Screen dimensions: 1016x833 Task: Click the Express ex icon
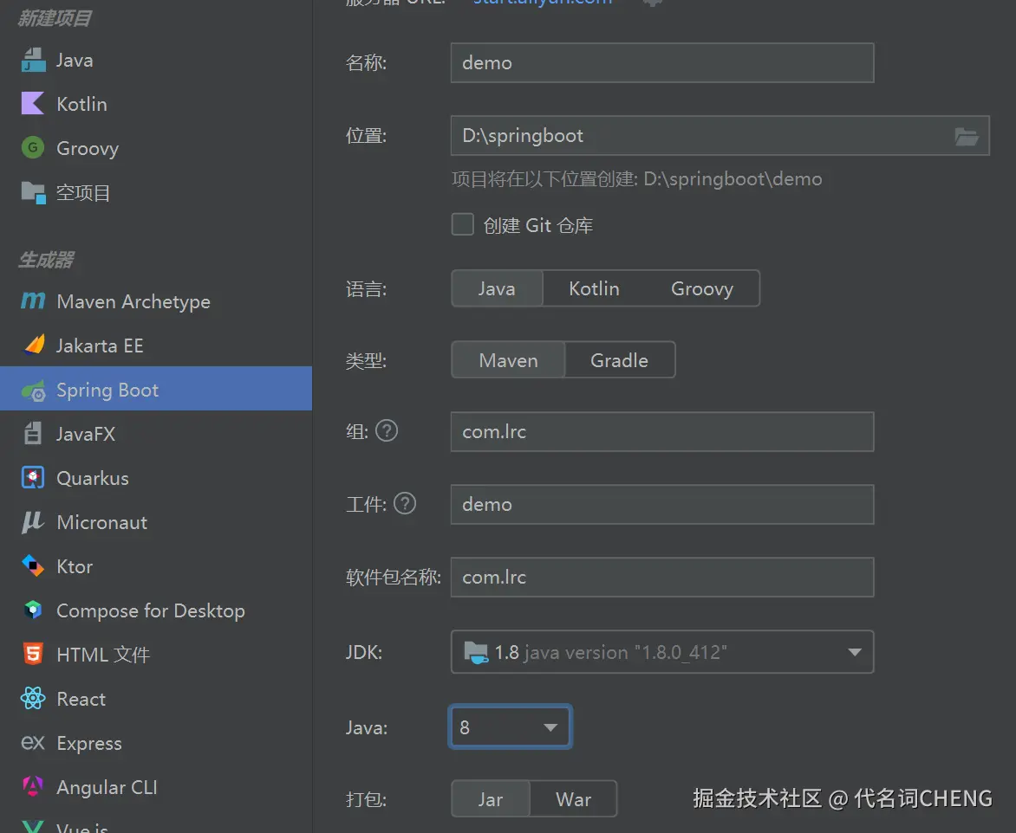click(32, 742)
